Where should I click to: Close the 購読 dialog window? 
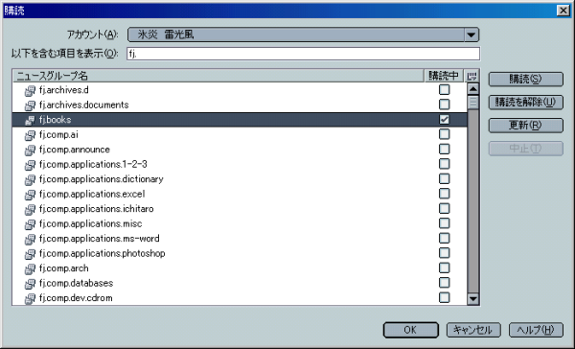(563, 11)
